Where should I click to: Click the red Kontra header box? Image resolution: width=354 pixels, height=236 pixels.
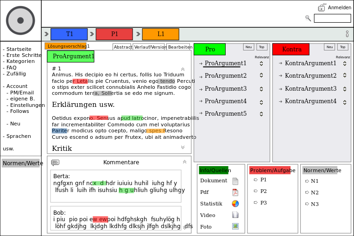point(291,50)
